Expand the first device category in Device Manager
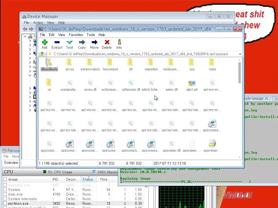 (30, 41)
